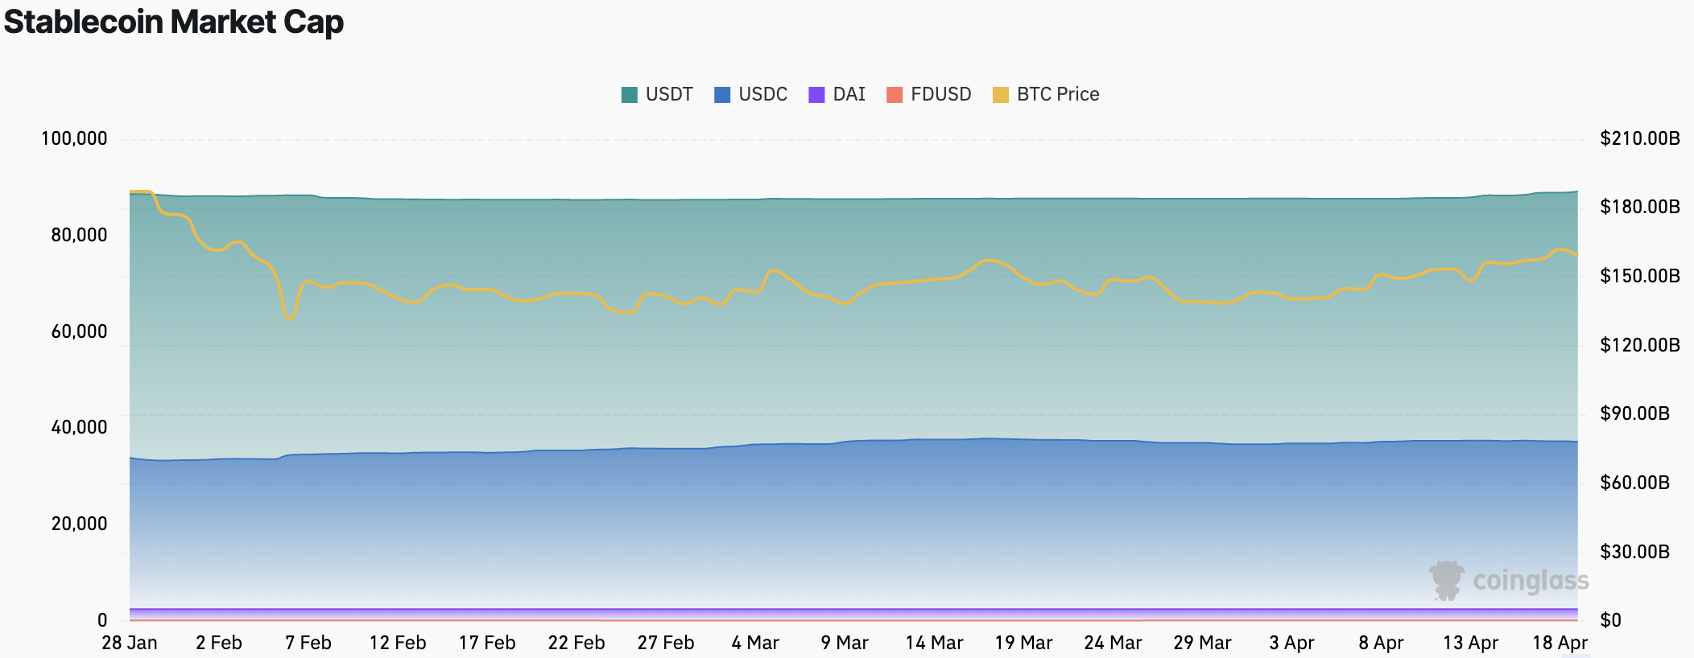Click the USDC blue legend square

coord(722,95)
